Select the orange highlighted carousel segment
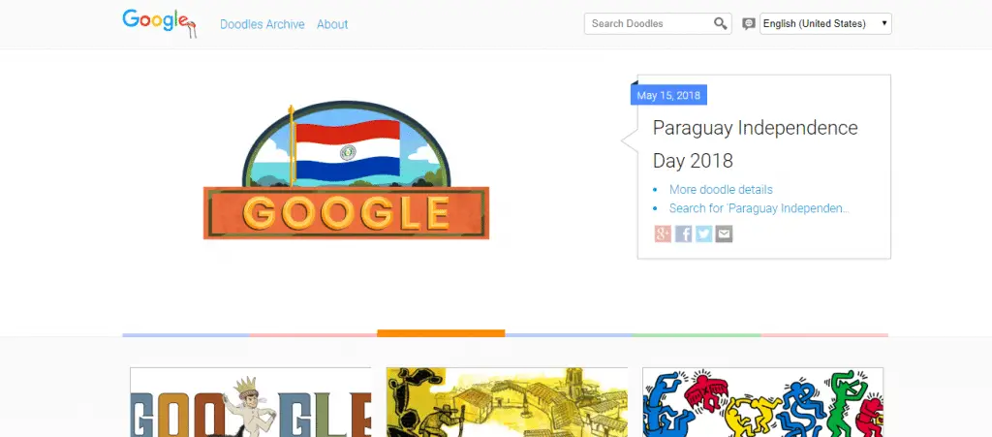 [x=441, y=333]
